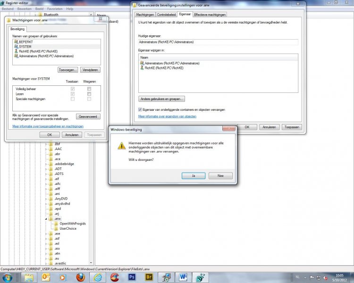This screenshot has height=283, width=354.
Task: Switch to Effectieve machtigingen tab
Action: tap(210, 15)
